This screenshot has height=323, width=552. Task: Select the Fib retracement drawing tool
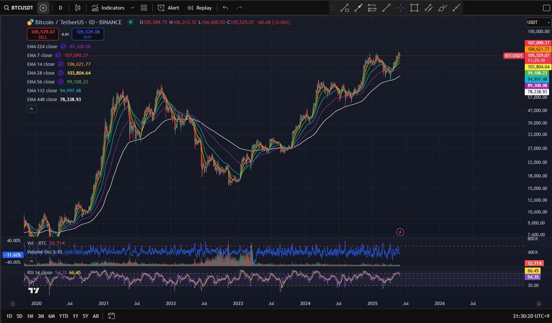coord(372,8)
